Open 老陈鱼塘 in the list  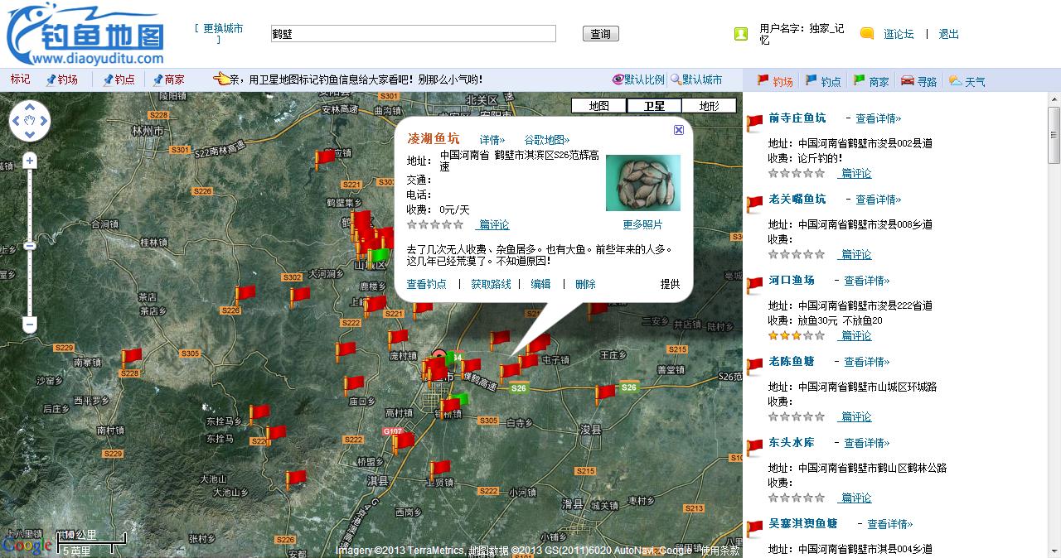(792, 361)
